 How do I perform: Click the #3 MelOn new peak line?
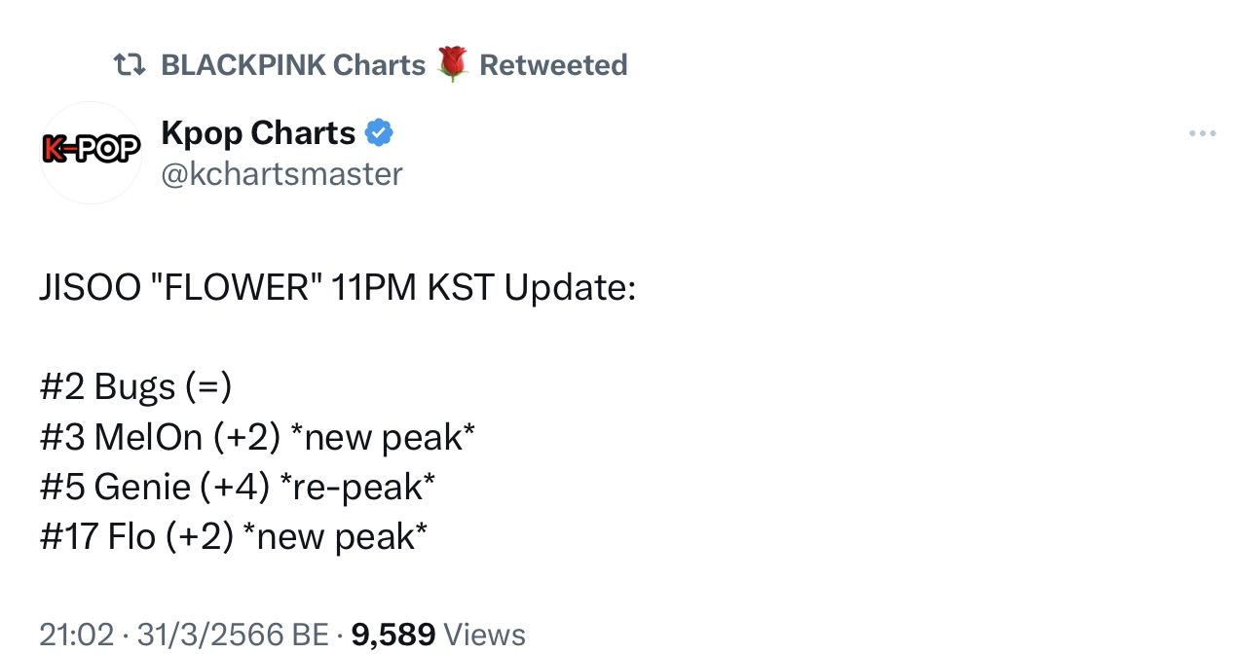tap(257, 437)
